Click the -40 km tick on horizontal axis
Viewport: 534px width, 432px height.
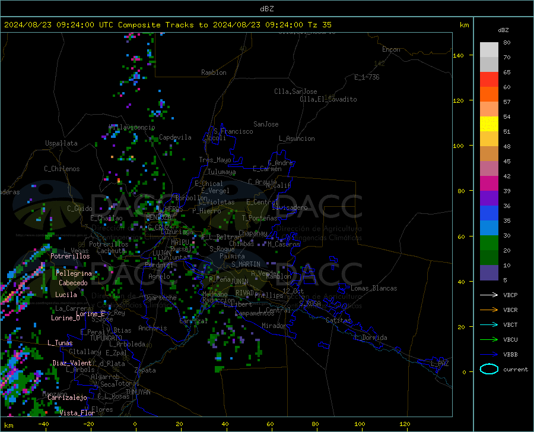tap(43, 424)
